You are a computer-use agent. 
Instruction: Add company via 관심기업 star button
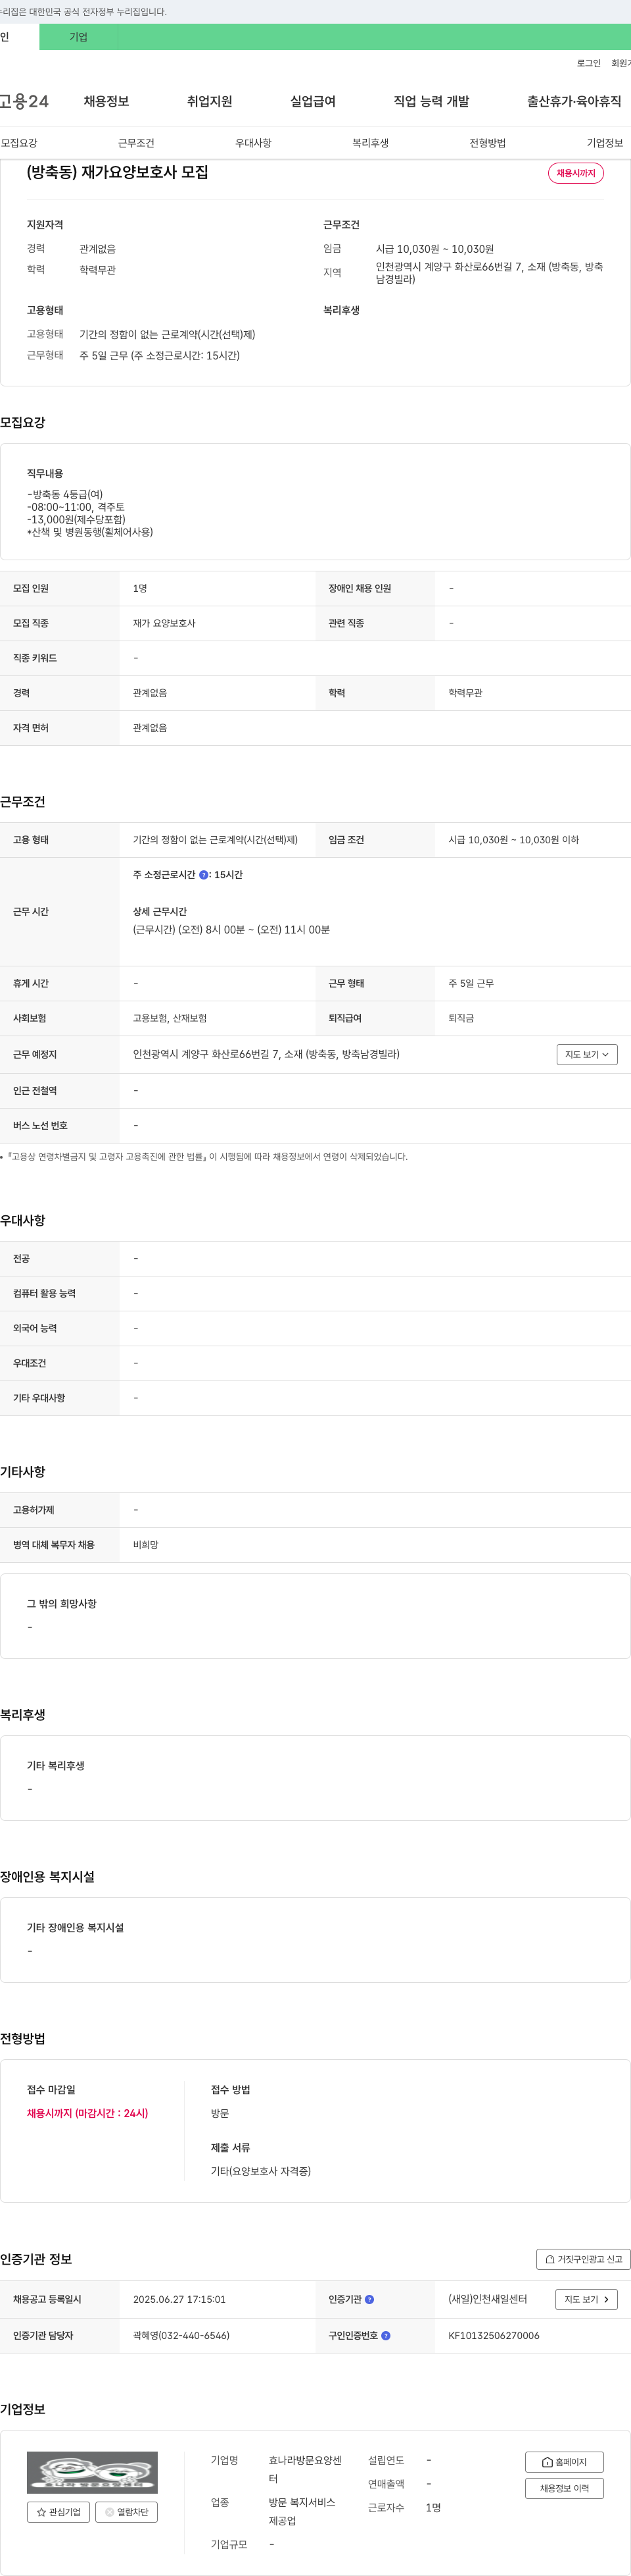click(x=58, y=2511)
